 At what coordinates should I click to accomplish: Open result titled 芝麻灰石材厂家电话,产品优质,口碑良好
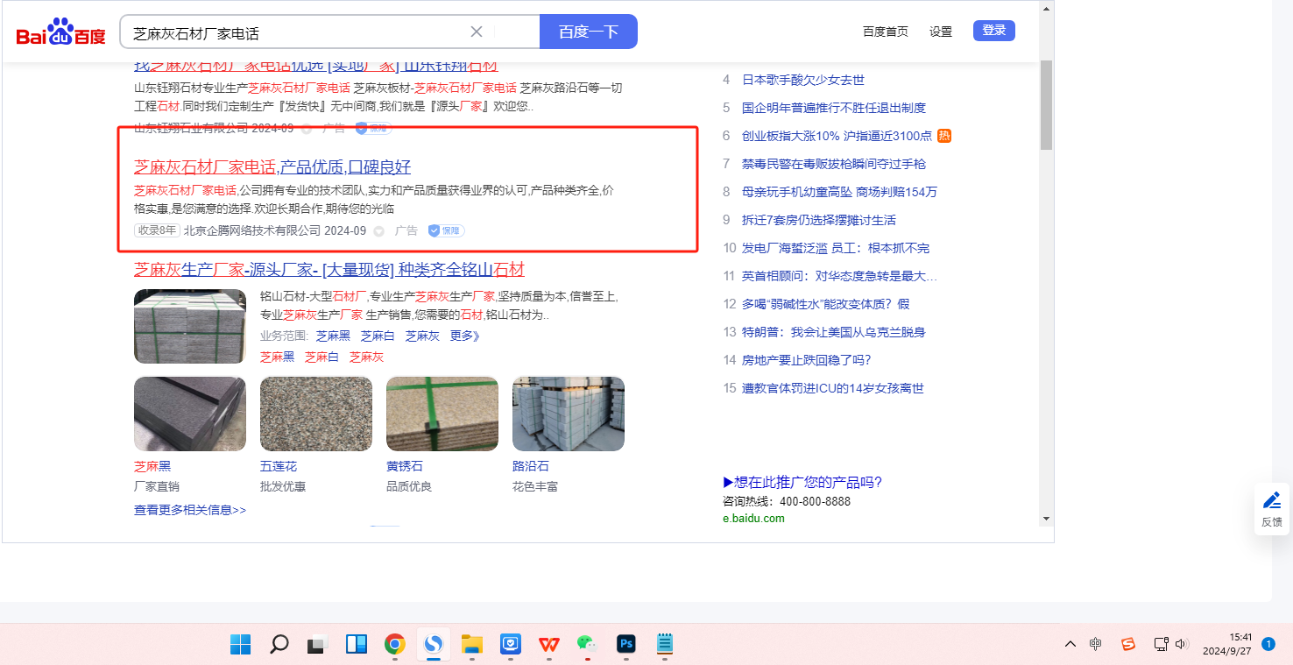coord(272,167)
